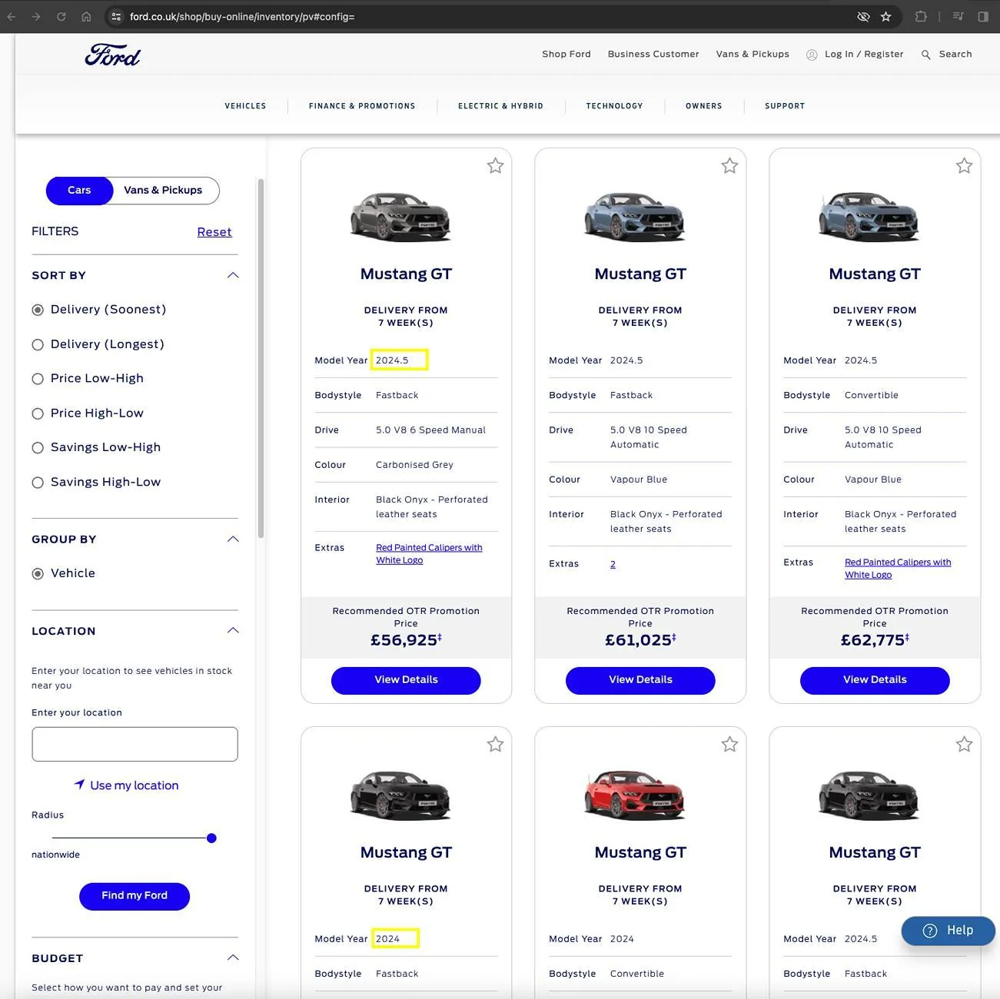The height and width of the screenshot is (999, 1000).
Task: Click the account profile icon beside Log In
Action: point(812,55)
